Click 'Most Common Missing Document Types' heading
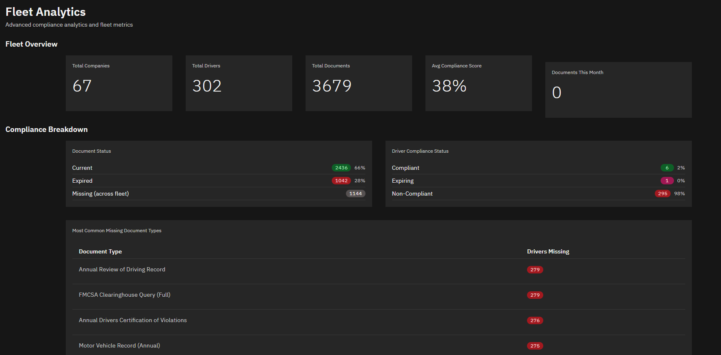Screen dimensions: 721x355 coord(117,231)
